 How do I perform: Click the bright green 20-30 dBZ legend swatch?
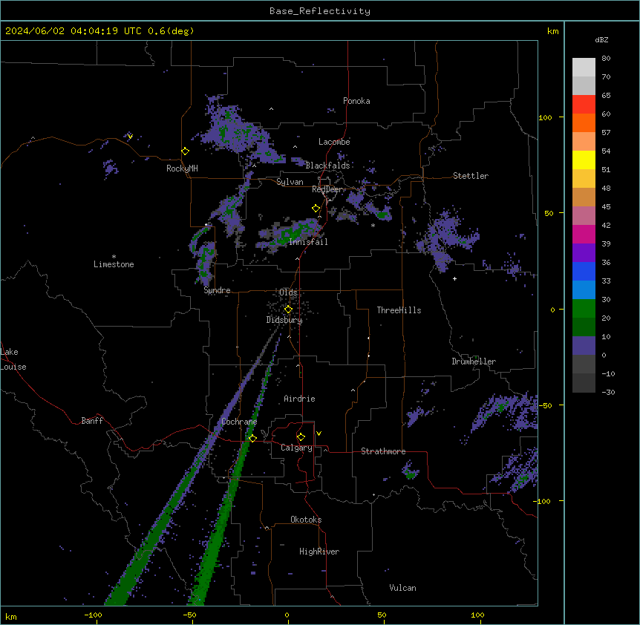pos(584,309)
